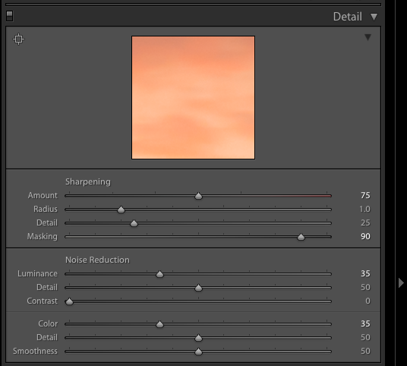Click the Detail panel title text
407x366 pixels.
[348, 17]
